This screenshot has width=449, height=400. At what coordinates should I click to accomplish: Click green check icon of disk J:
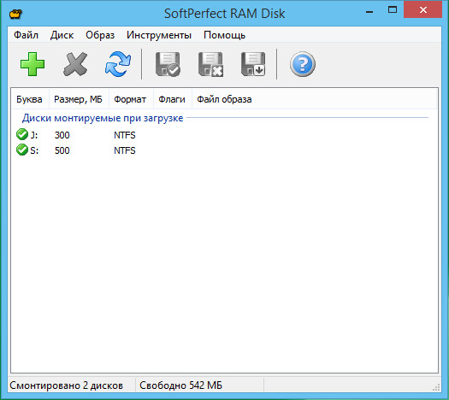22,134
